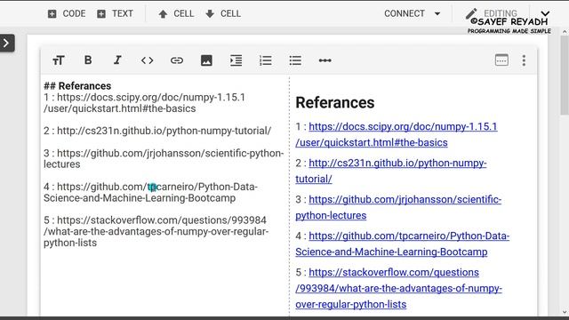The image size is (569, 320).
Task: Toggle heading text size
Action: pos(59,60)
